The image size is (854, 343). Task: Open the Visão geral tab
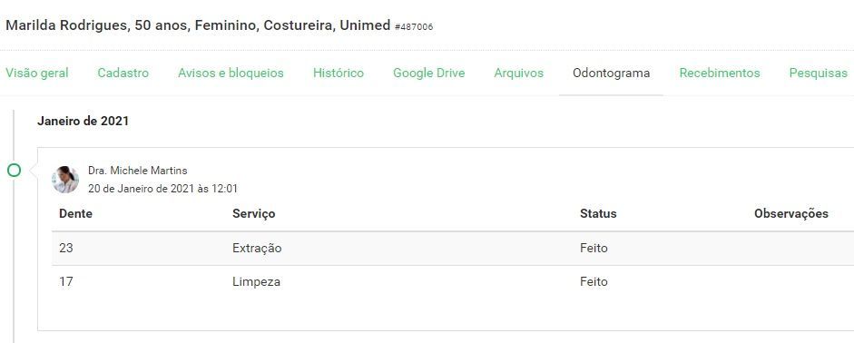(37, 73)
